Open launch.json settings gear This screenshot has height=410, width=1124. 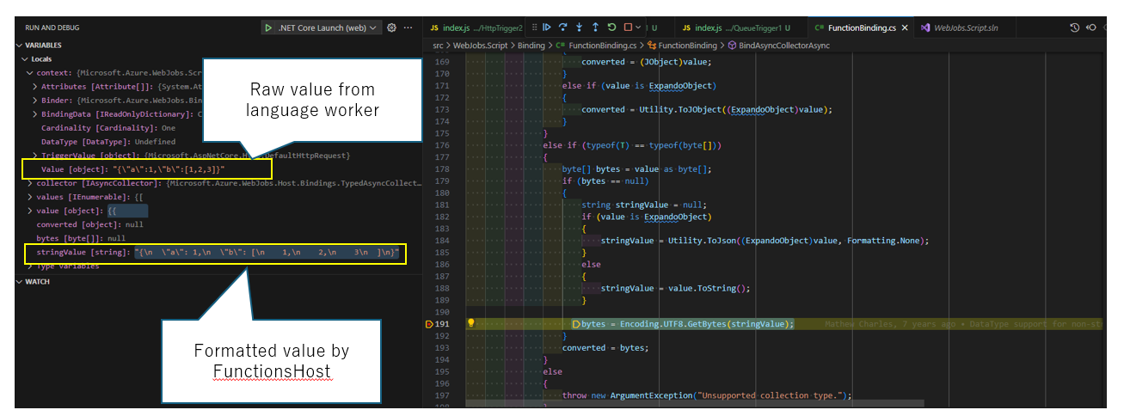click(x=391, y=28)
